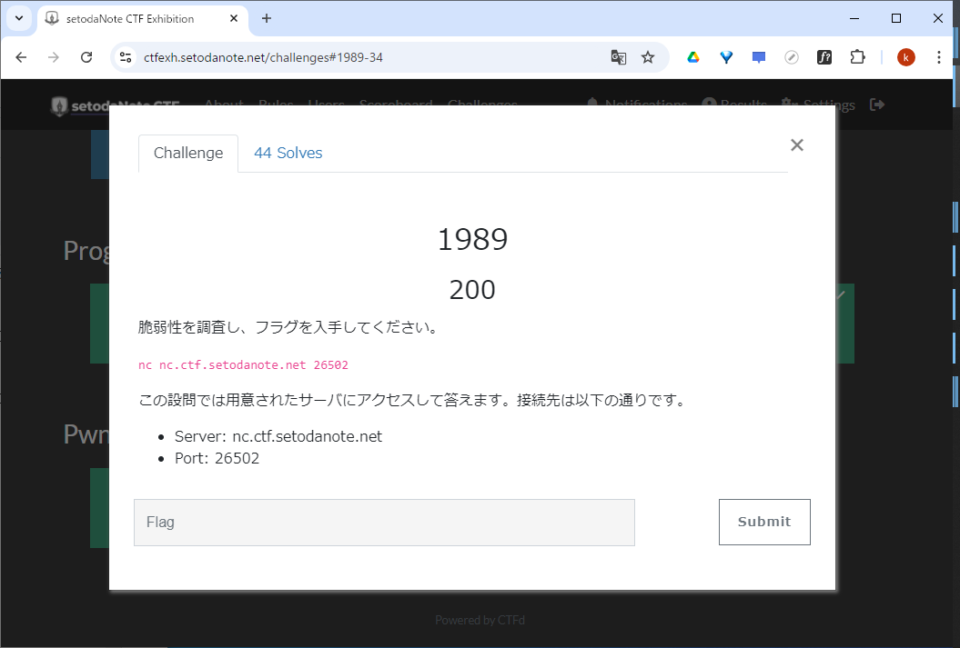Viewport: 960px width, 648px height.
Task: Open the blue funnel extension icon
Action: (726, 57)
